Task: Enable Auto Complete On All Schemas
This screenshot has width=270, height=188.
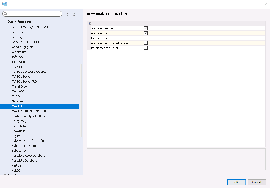Action: tap(146, 43)
